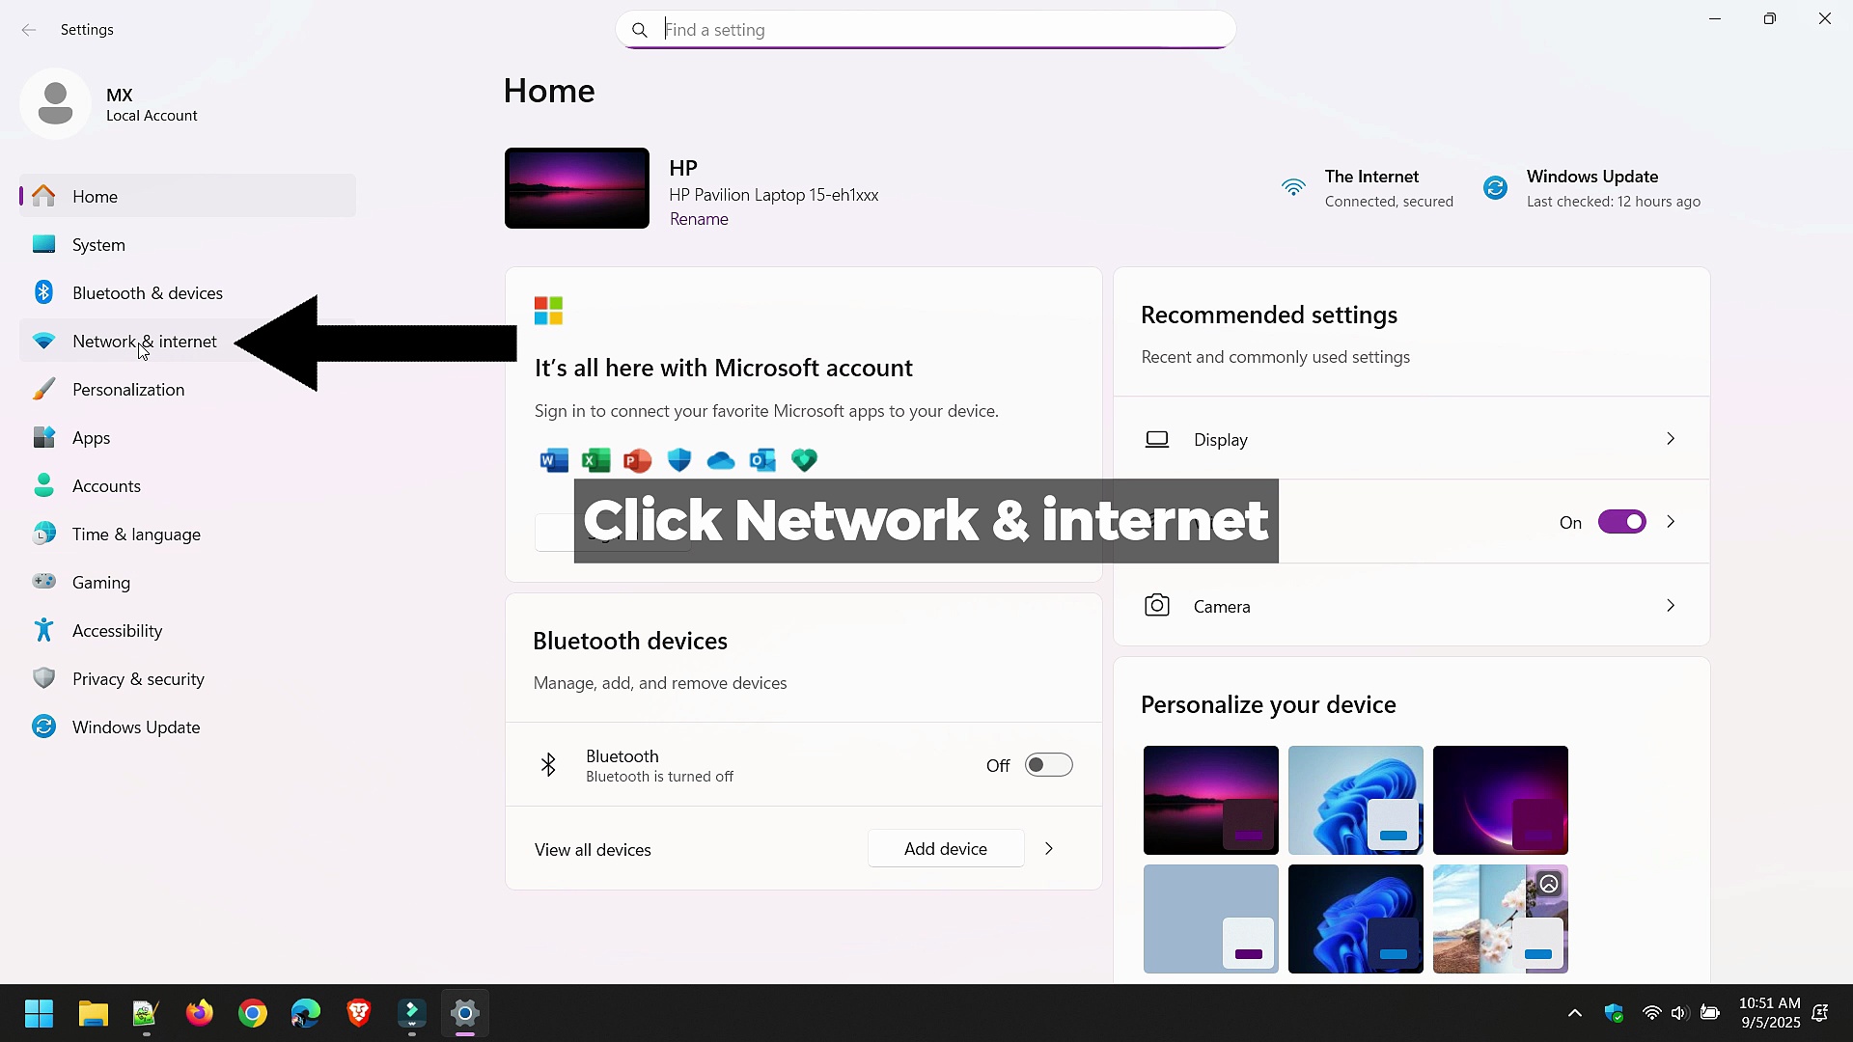
Task: Launch Google Chrome from taskbar
Action: [x=252, y=1013]
